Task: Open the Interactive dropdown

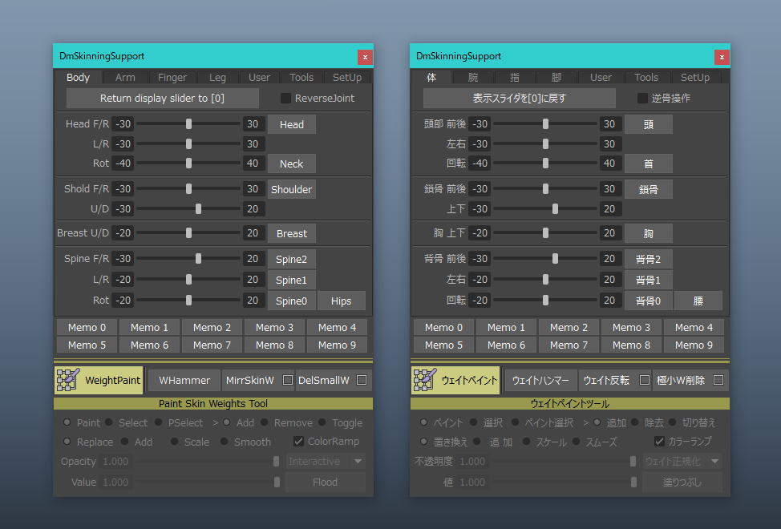Action: tap(326, 462)
